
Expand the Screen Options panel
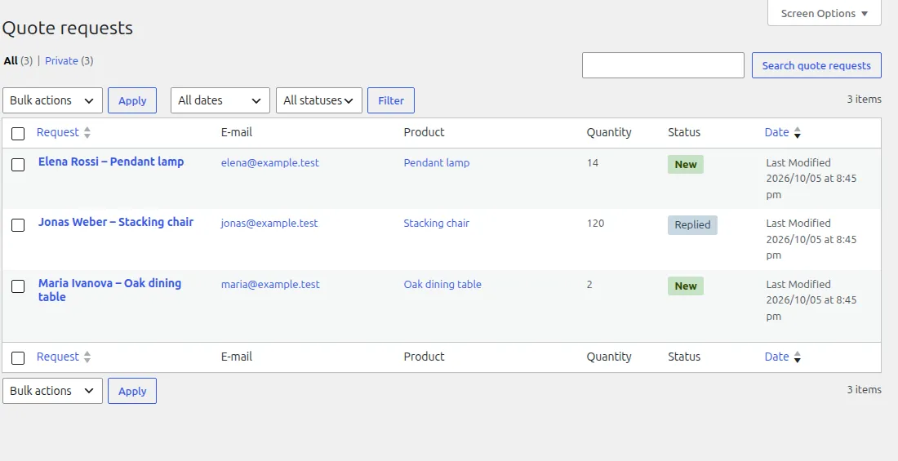[x=825, y=13]
